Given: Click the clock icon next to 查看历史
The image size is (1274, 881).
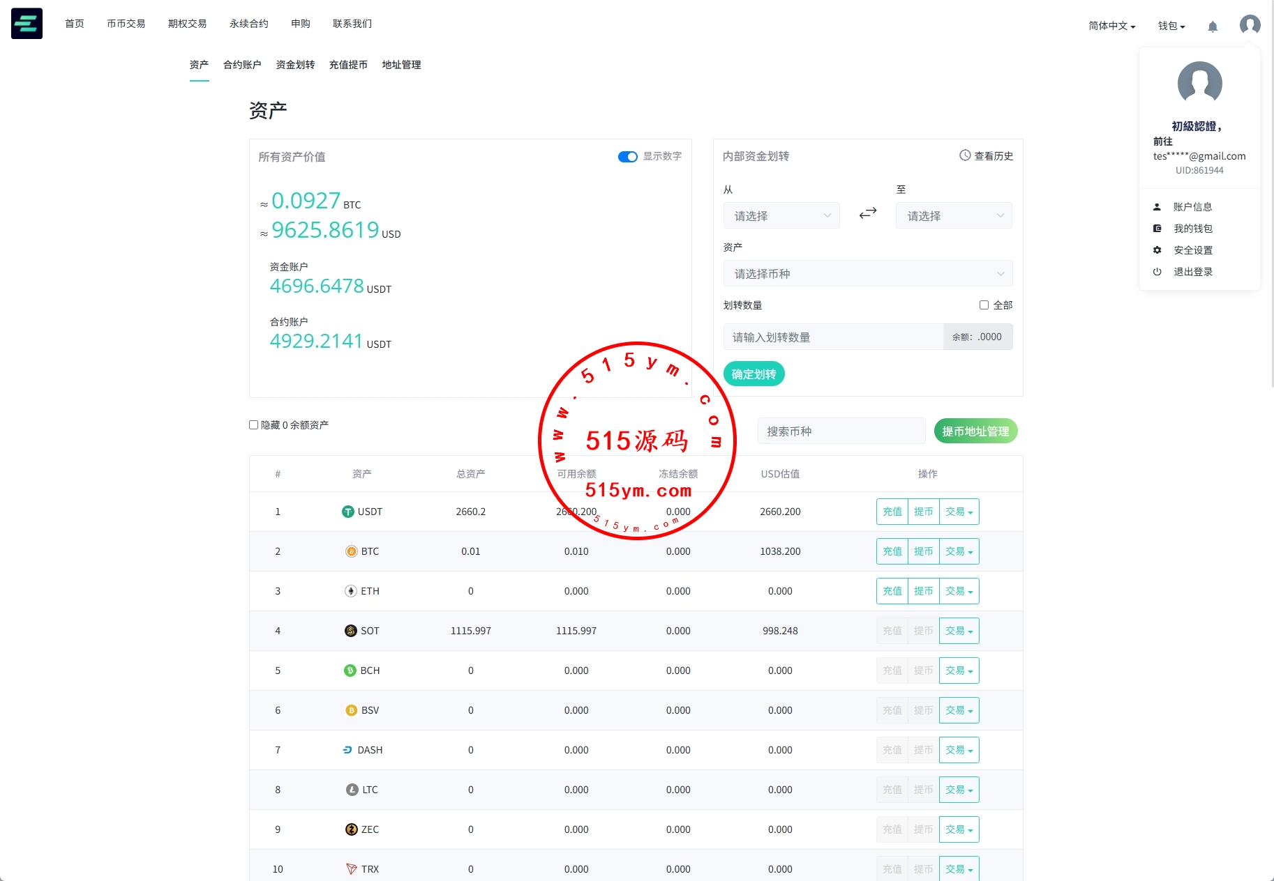Looking at the screenshot, I should pos(965,155).
